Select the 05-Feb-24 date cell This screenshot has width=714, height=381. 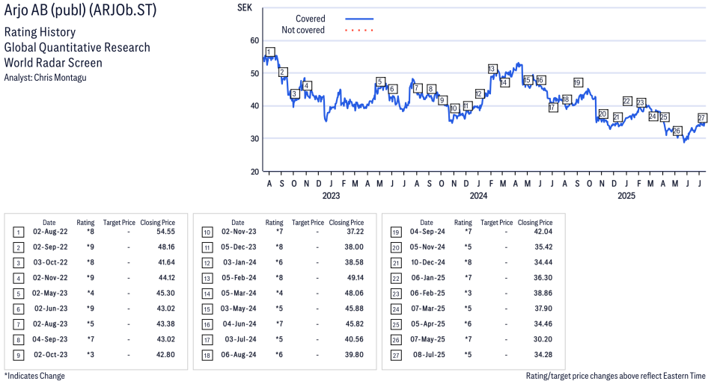pos(239,278)
